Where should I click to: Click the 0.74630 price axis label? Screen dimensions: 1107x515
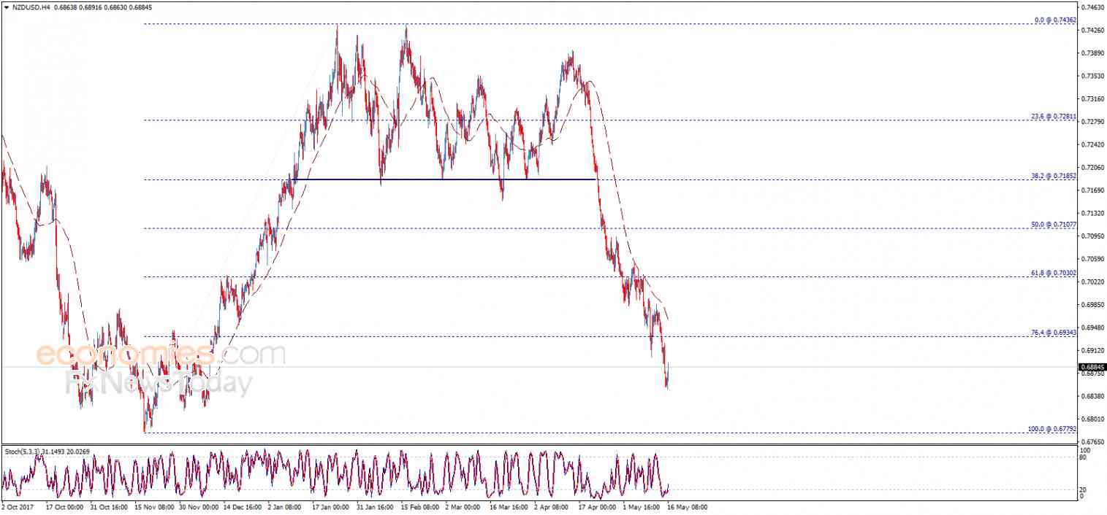pyautogui.click(x=1092, y=7)
